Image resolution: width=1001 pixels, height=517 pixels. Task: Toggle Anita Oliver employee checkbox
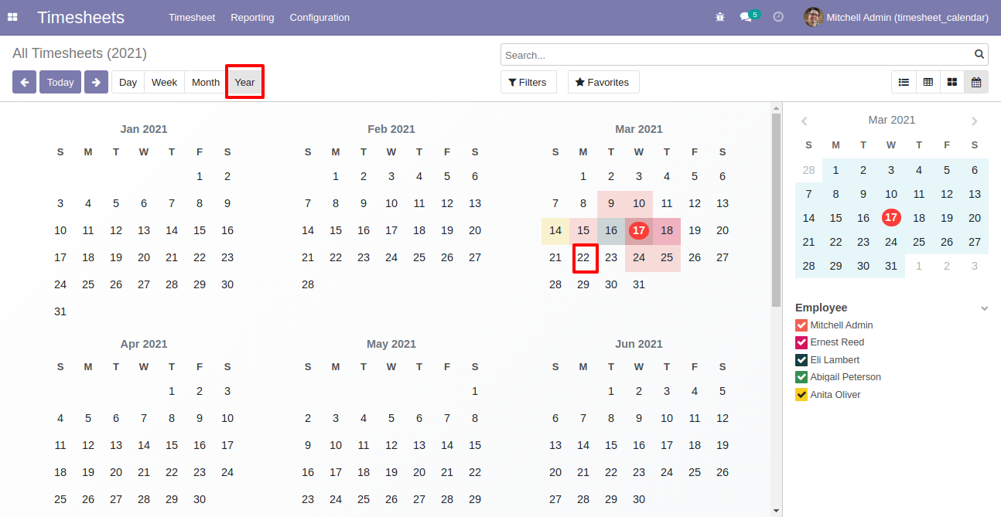point(801,395)
